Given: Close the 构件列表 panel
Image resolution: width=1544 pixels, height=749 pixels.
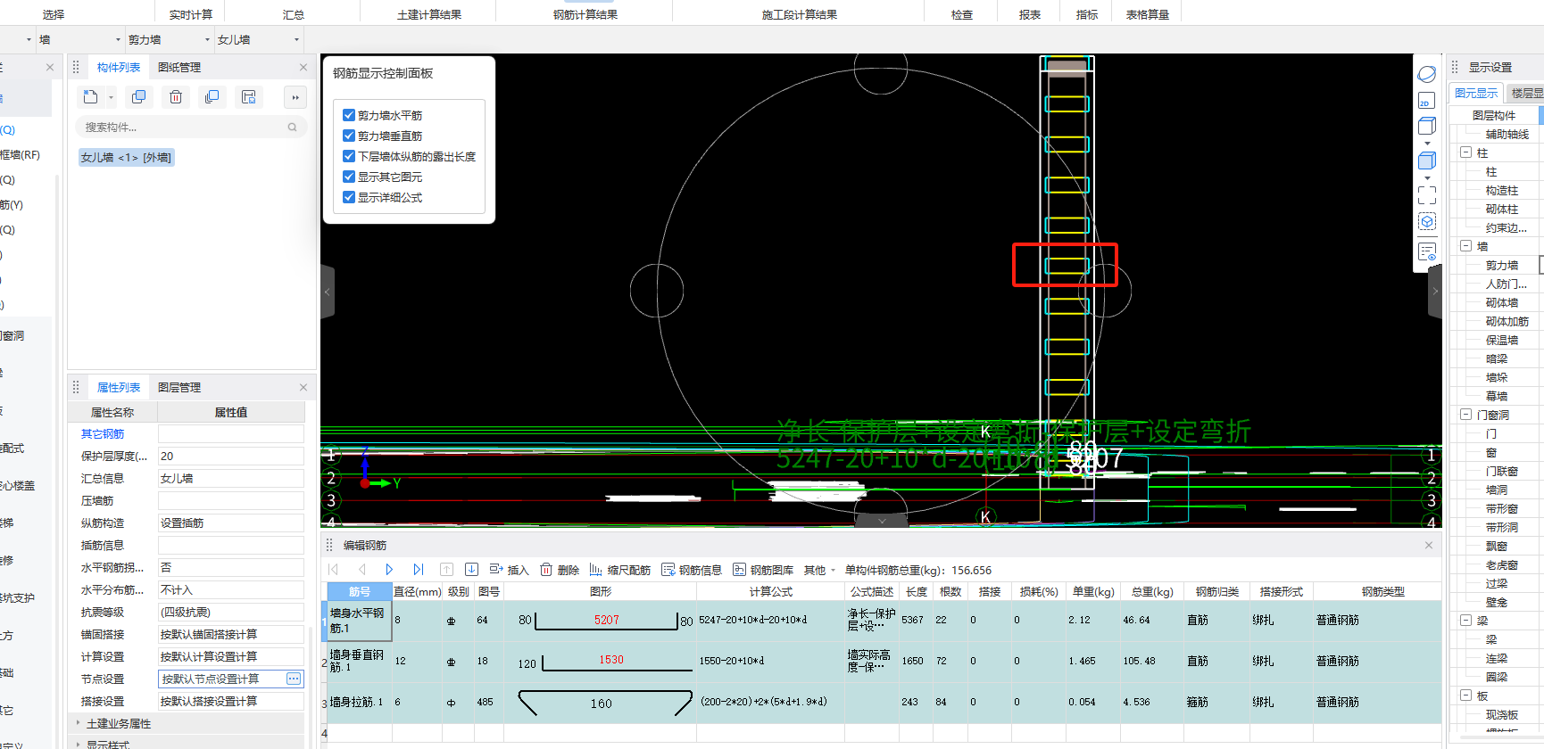Looking at the screenshot, I should click(303, 67).
